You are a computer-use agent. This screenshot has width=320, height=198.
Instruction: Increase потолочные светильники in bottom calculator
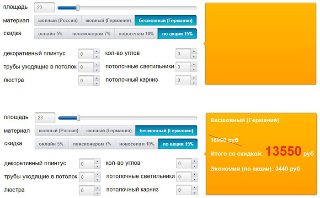[195, 174]
